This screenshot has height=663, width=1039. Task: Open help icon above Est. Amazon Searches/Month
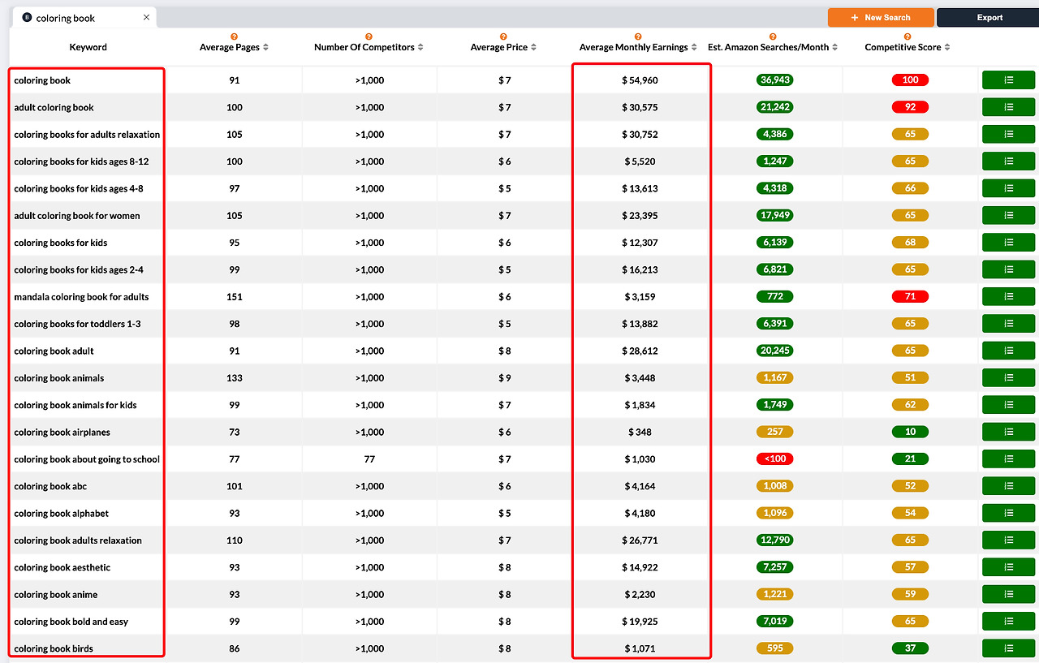[773, 37]
